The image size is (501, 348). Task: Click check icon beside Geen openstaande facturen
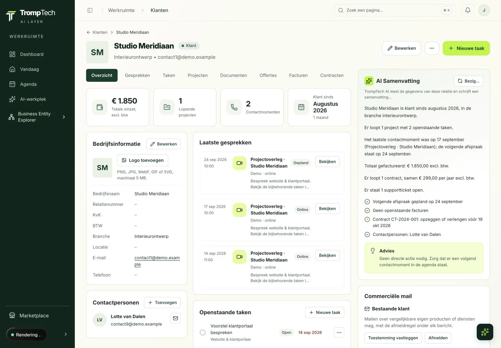(x=367, y=211)
